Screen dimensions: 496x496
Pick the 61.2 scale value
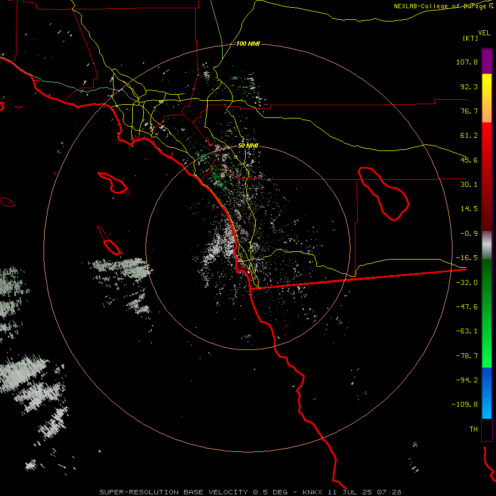coord(469,136)
